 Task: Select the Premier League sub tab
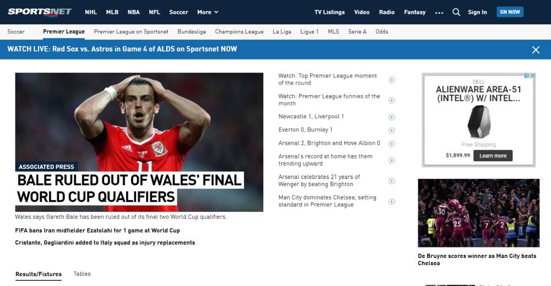pyautogui.click(x=64, y=31)
